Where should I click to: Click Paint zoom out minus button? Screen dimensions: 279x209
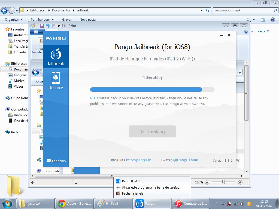207,182
